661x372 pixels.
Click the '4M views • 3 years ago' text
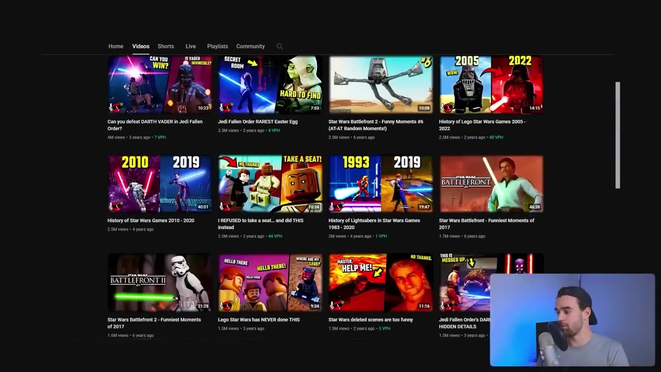pyautogui.click(x=129, y=137)
